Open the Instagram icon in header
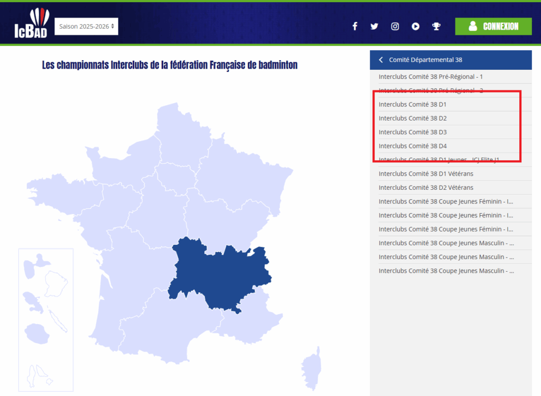This screenshot has width=541, height=396. pyautogui.click(x=395, y=26)
